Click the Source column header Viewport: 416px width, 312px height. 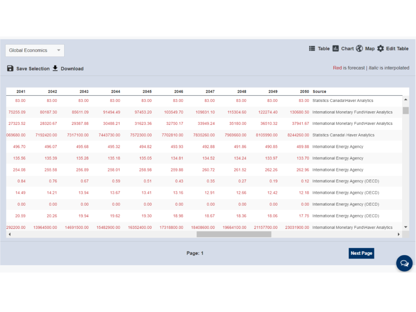click(x=319, y=91)
